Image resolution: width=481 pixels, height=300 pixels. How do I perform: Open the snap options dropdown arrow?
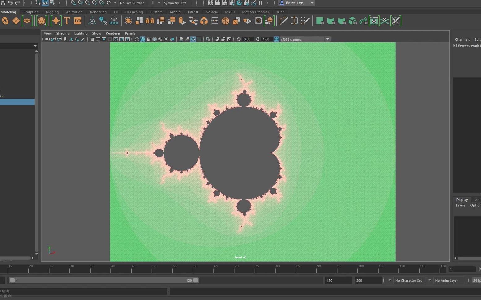pyautogui.click(x=115, y=3)
